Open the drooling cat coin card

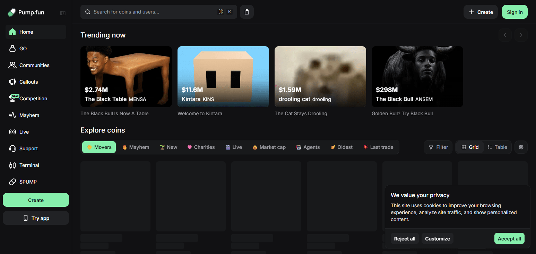pyautogui.click(x=320, y=77)
